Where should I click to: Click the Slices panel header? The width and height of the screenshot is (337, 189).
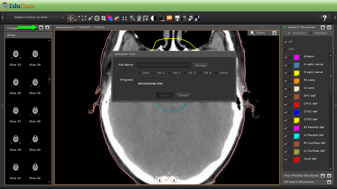(x=28, y=35)
